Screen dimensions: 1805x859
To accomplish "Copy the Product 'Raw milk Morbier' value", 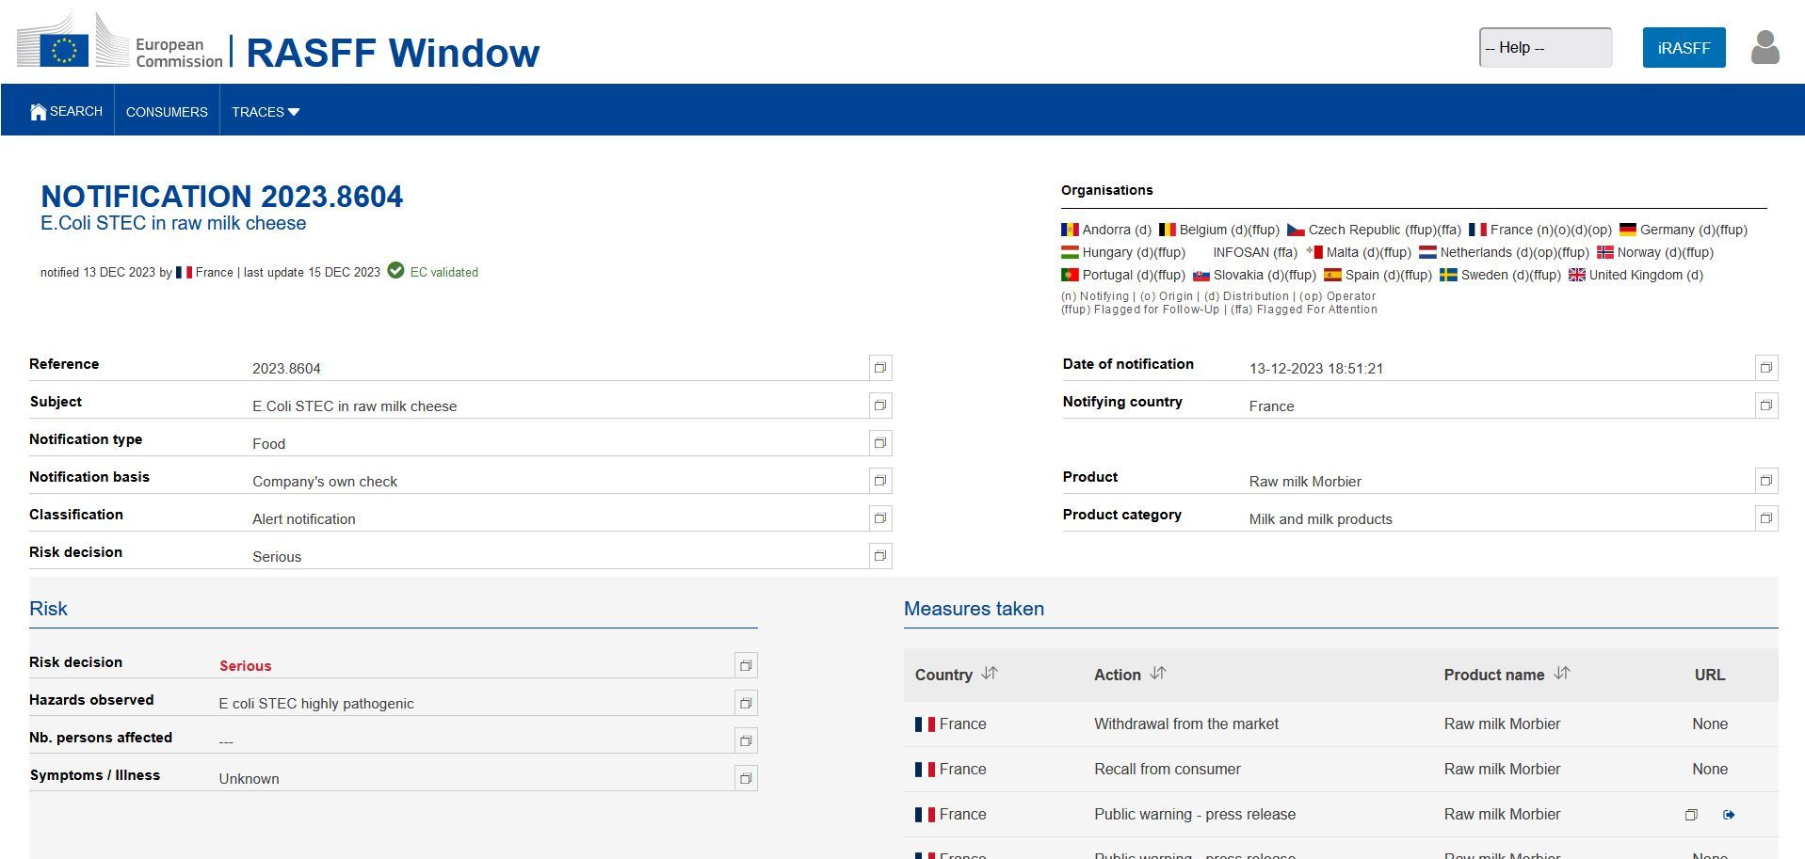I will coord(1766,481).
